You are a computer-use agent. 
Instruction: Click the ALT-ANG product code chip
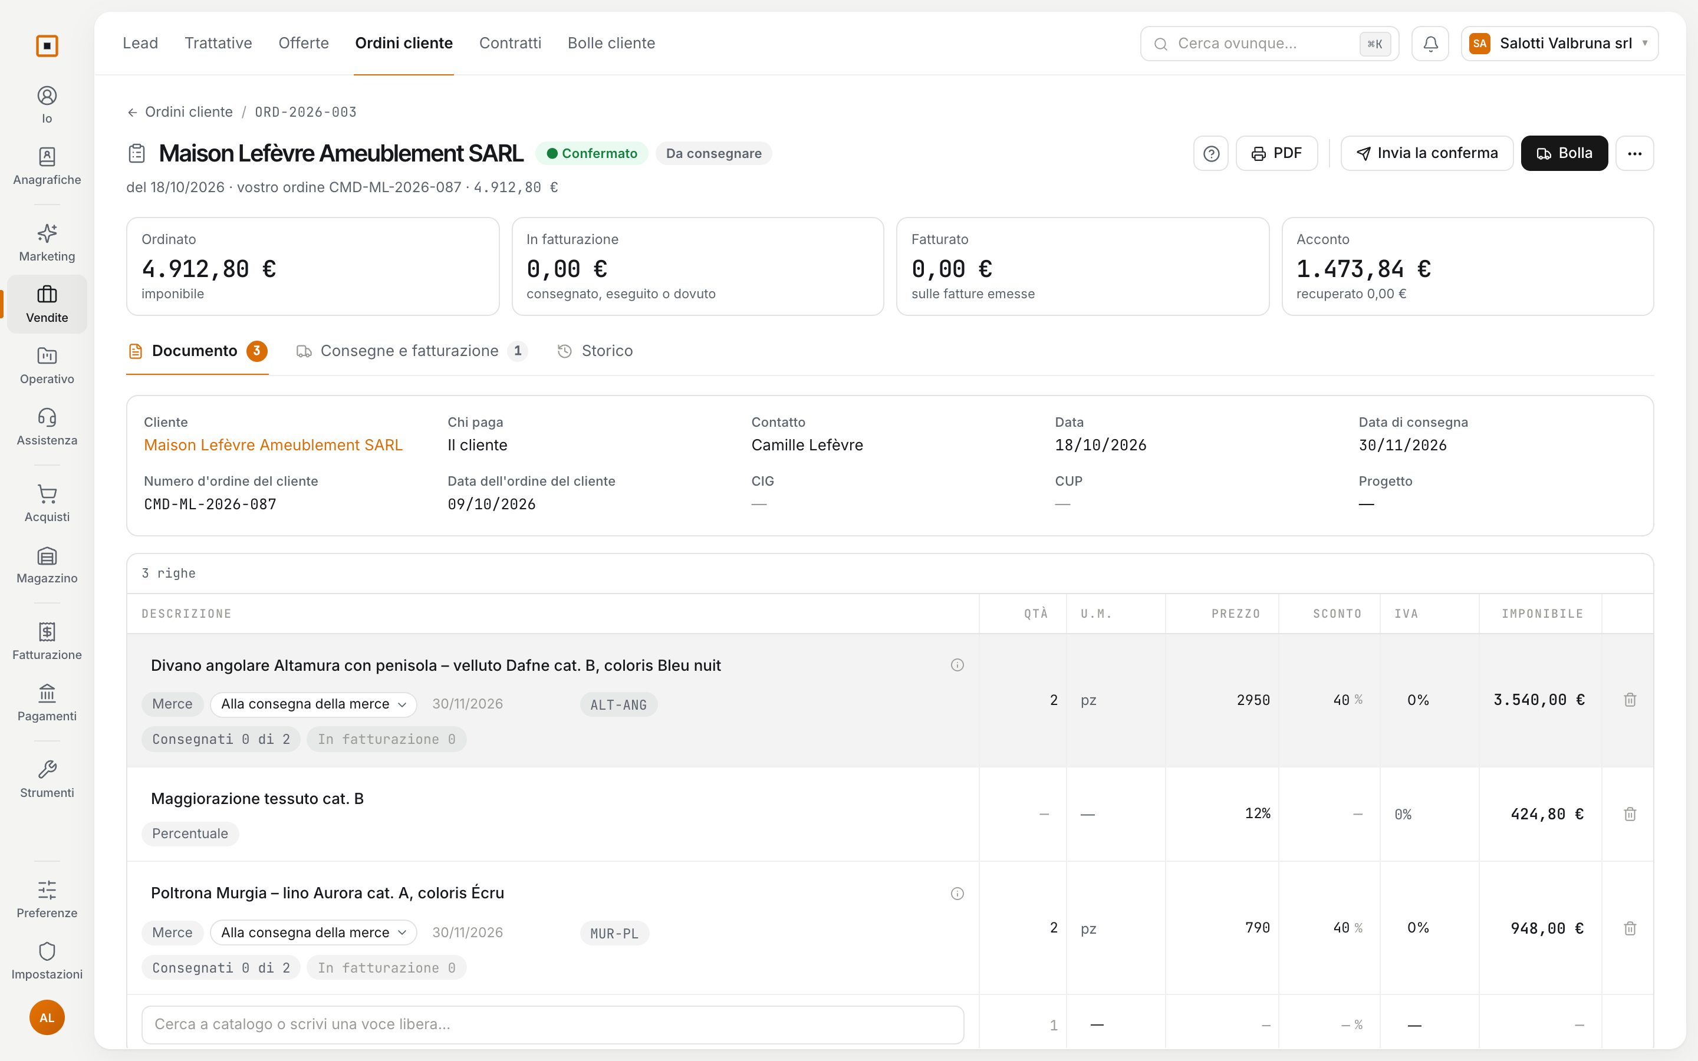618,704
